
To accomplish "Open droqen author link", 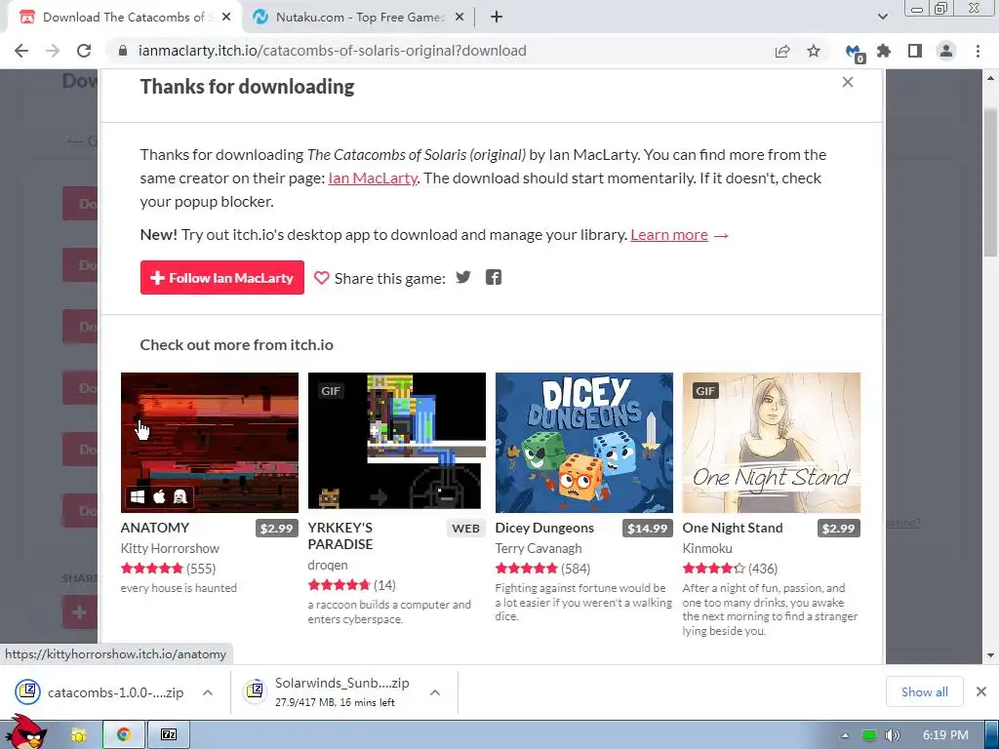I will click(328, 565).
